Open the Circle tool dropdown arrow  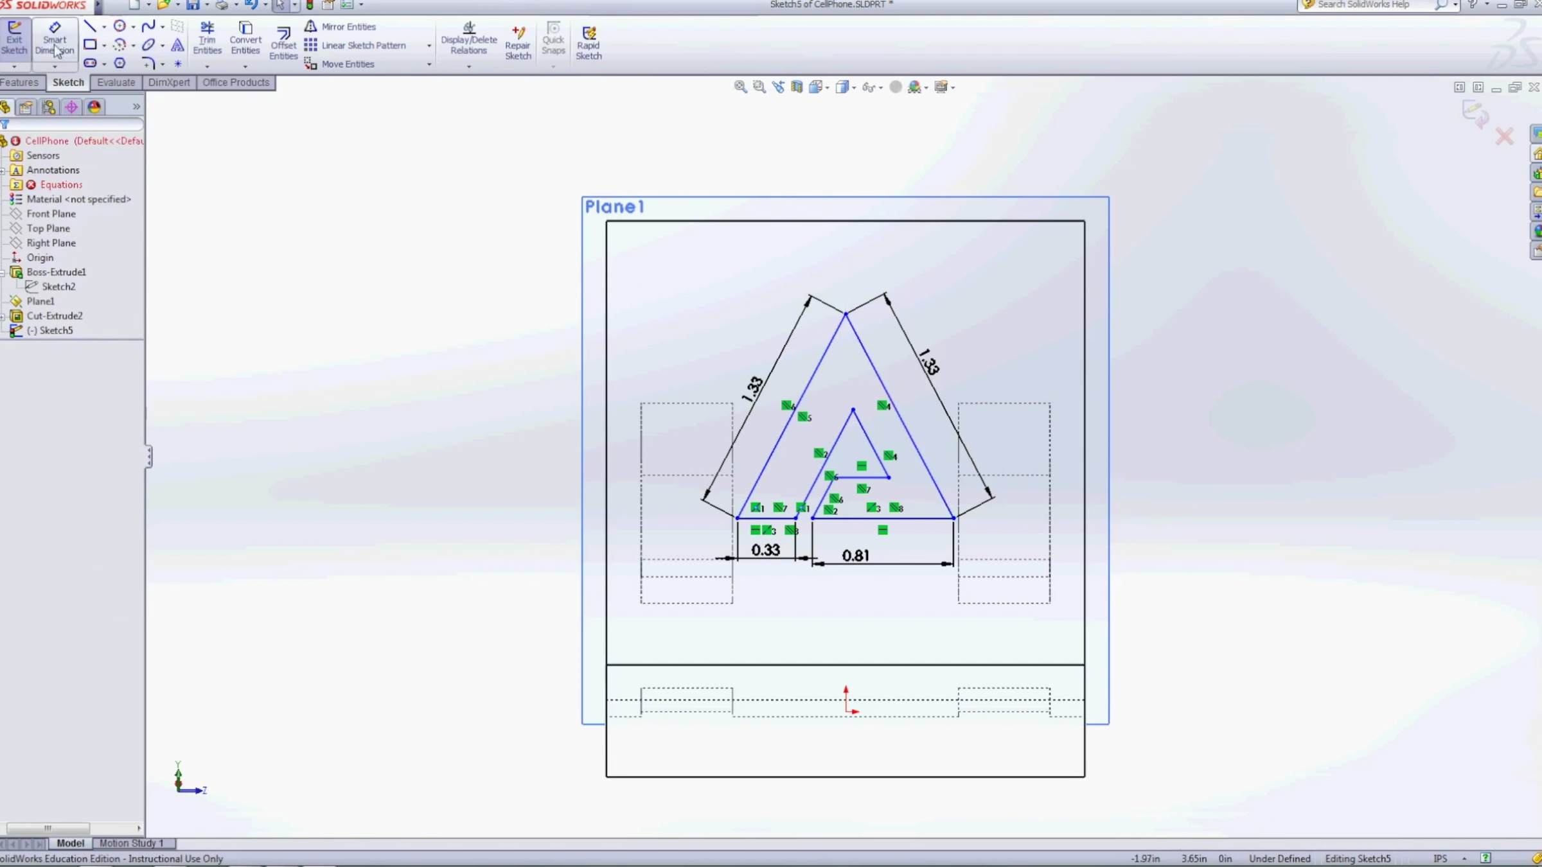click(133, 27)
